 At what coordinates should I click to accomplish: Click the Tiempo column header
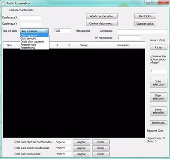coord(84,45)
